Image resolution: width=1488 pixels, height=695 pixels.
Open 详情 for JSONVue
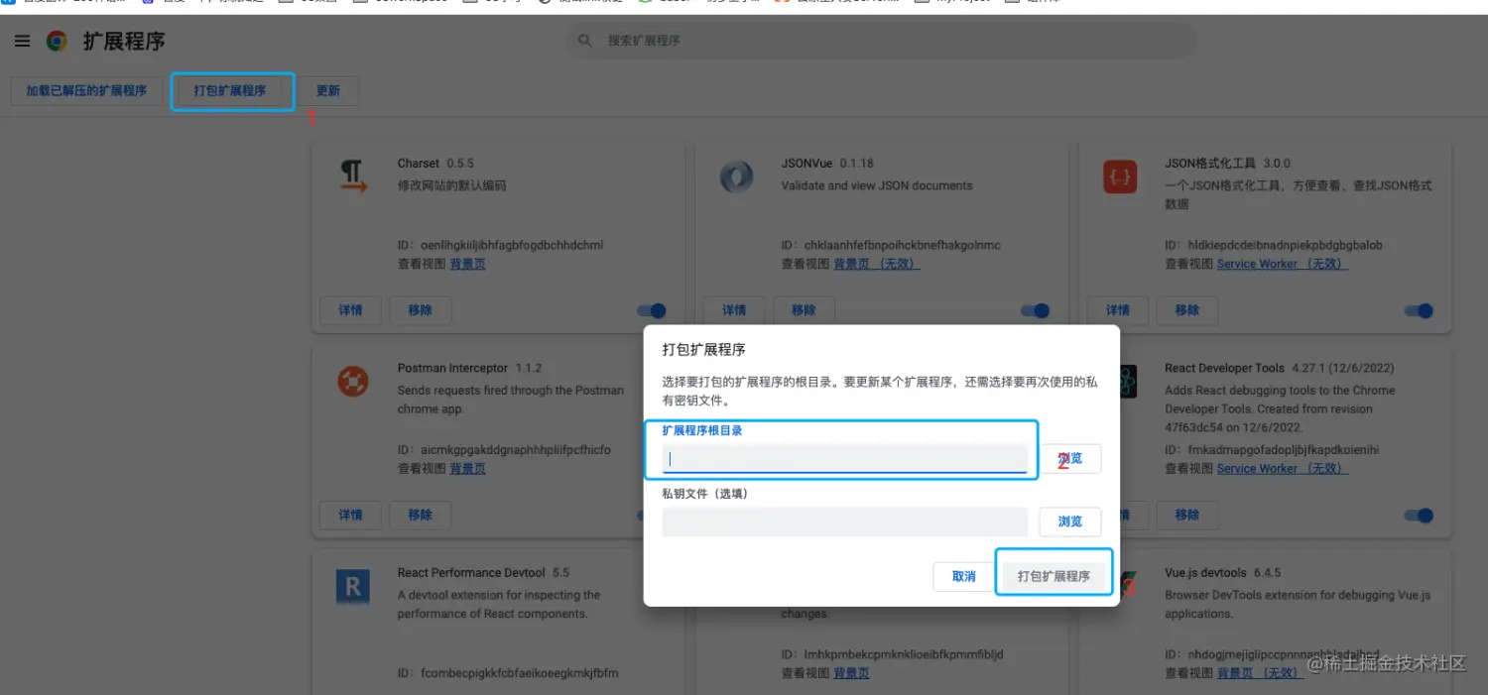click(734, 310)
